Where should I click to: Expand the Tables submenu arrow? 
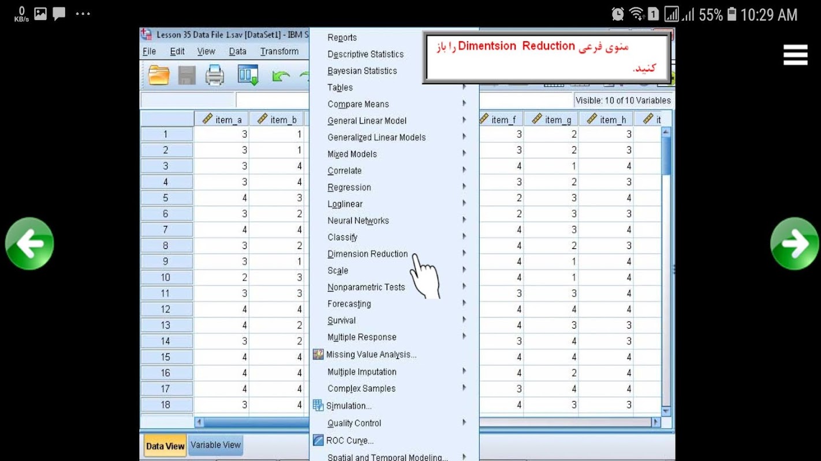464,87
